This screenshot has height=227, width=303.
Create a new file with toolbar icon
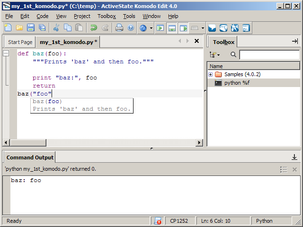(x=8, y=28)
